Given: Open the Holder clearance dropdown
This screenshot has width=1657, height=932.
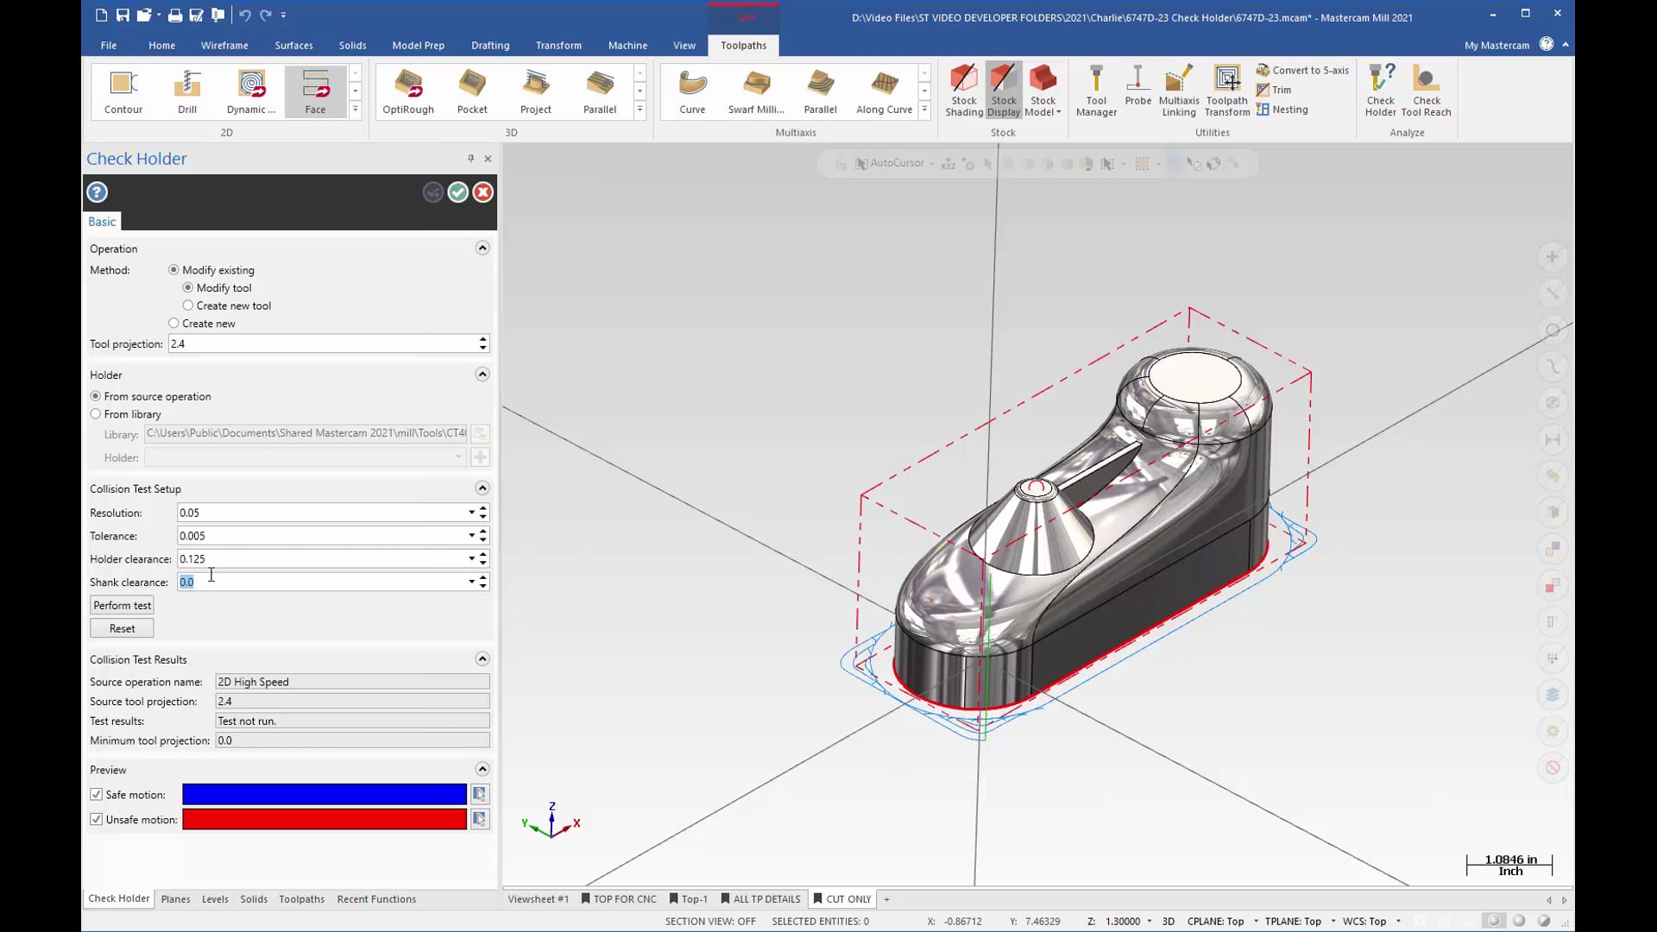Looking at the screenshot, I should pyautogui.click(x=471, y=558).
